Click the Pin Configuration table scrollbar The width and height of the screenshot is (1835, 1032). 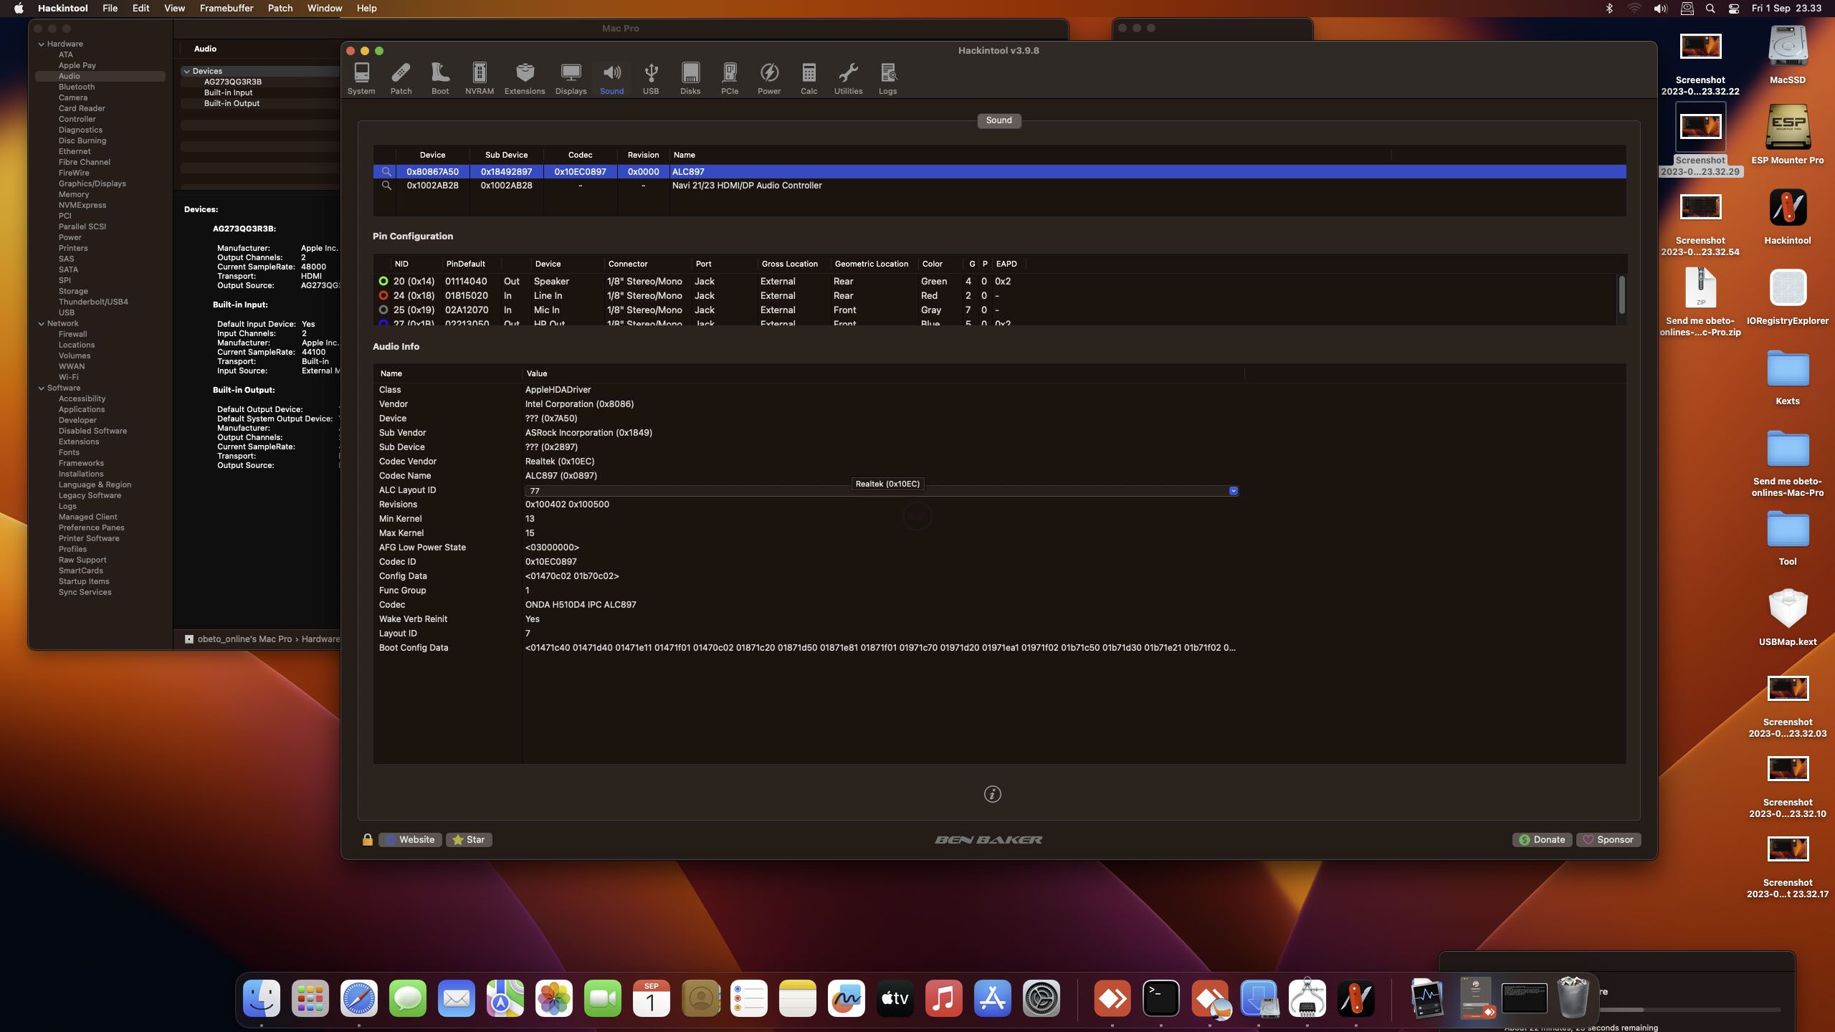pyautogui.click(x=1621, y=294)
